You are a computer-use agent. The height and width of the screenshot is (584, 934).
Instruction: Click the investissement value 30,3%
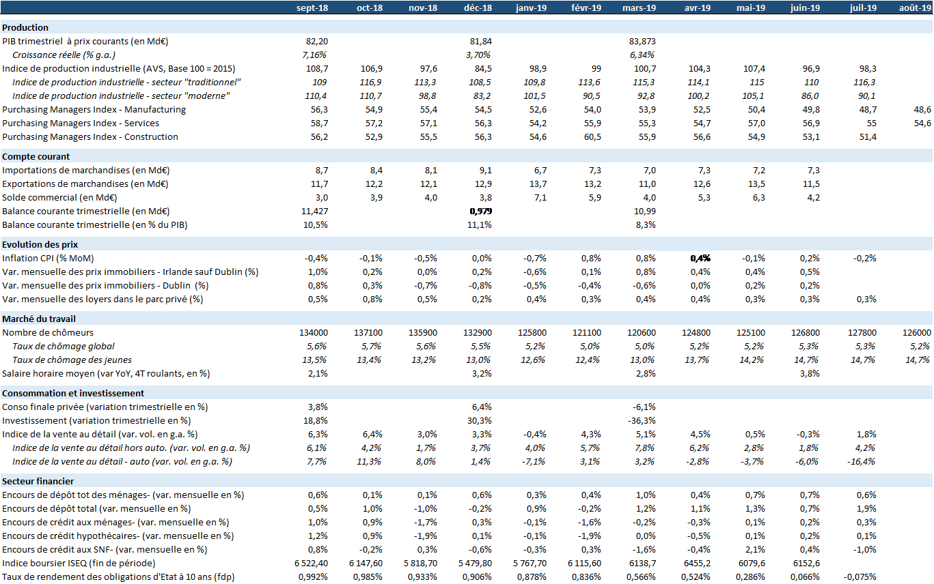(480, 421)
